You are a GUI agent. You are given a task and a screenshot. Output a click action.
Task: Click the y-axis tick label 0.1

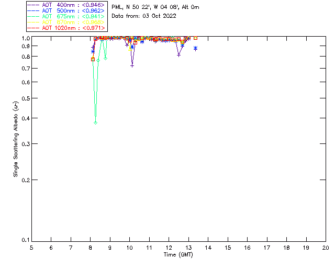click(x=26, y=240)
